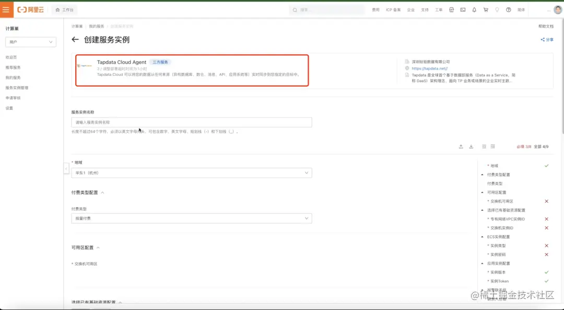Click the collapse-all list icon
This screenshot has height=310, width=564.
[x=484, y=146]
